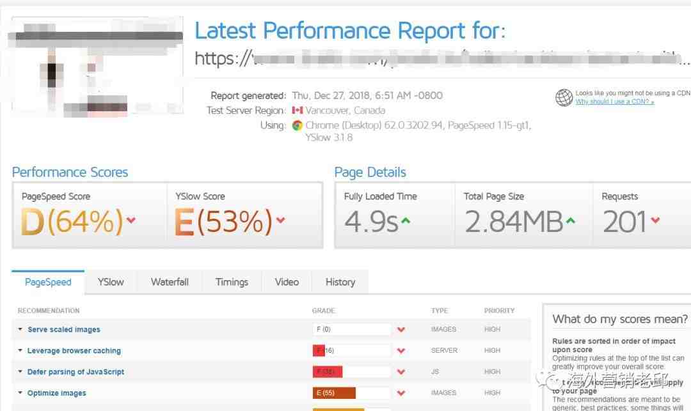Open the 'Why should I use a CDN?' link
The width and height of the screenshot is (691, 411).
pos(614,102)
